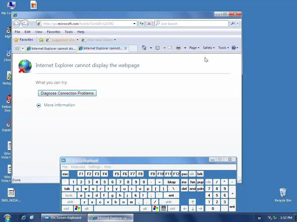
Task: Click the RSS Feeds icon
Action: pyautogui.click(x=157, y=48)
